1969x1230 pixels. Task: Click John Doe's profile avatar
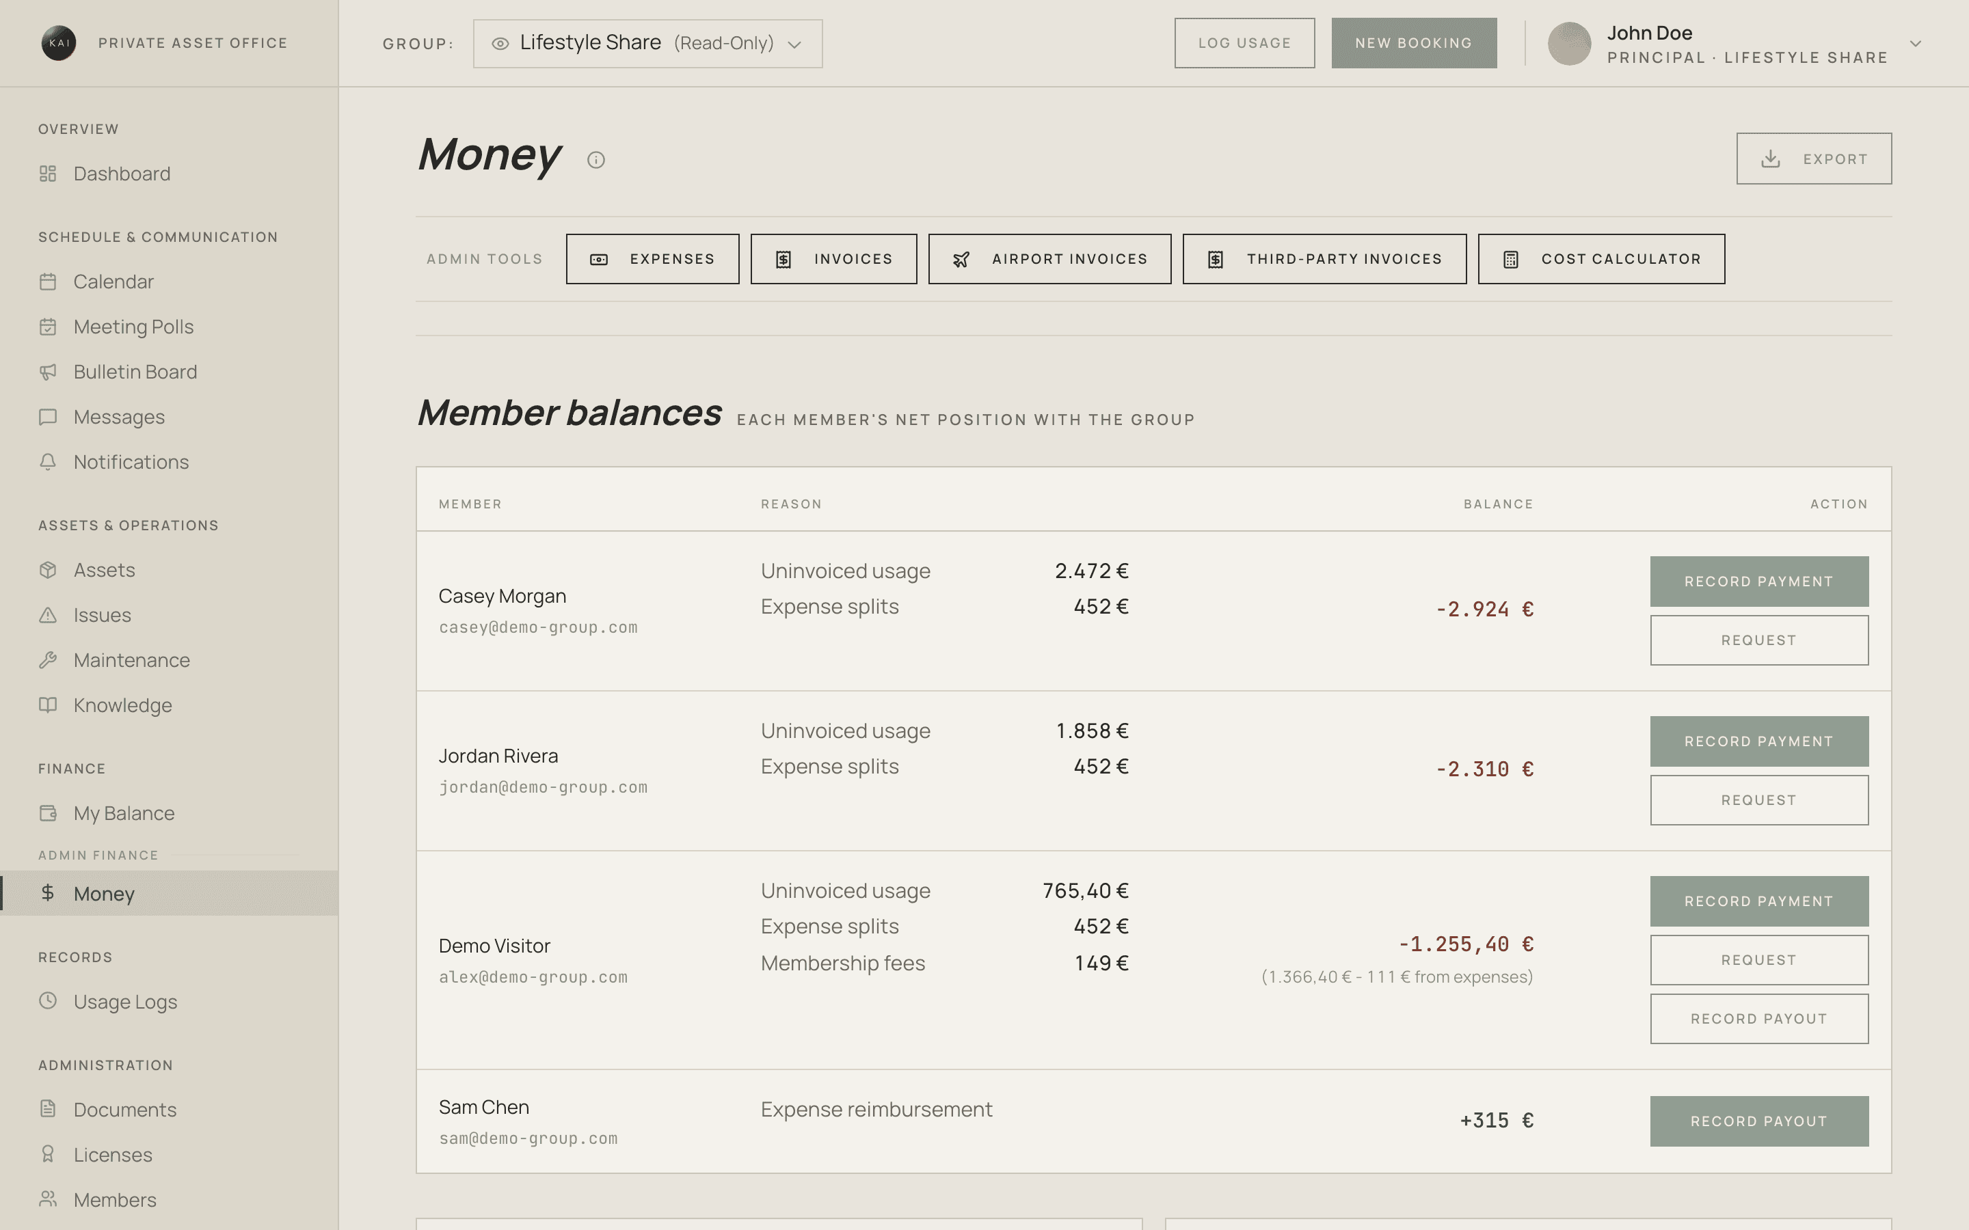(x=1568, y=44)
